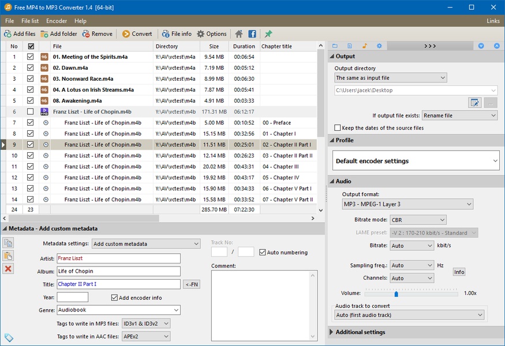Open the Default encoder settings profile dropdown
Screen dimensions: 505x346
pyautogui.click(x=416, y=161)
